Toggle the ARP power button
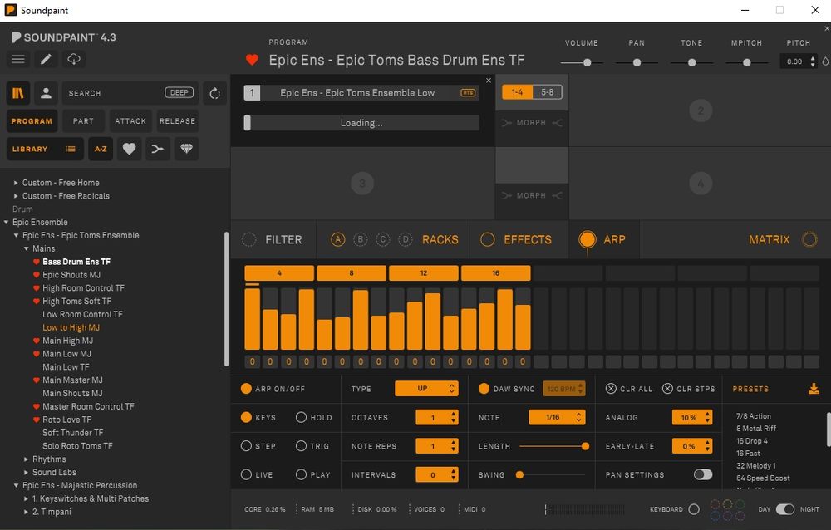831x530 pixels. (x=588, y=239)
